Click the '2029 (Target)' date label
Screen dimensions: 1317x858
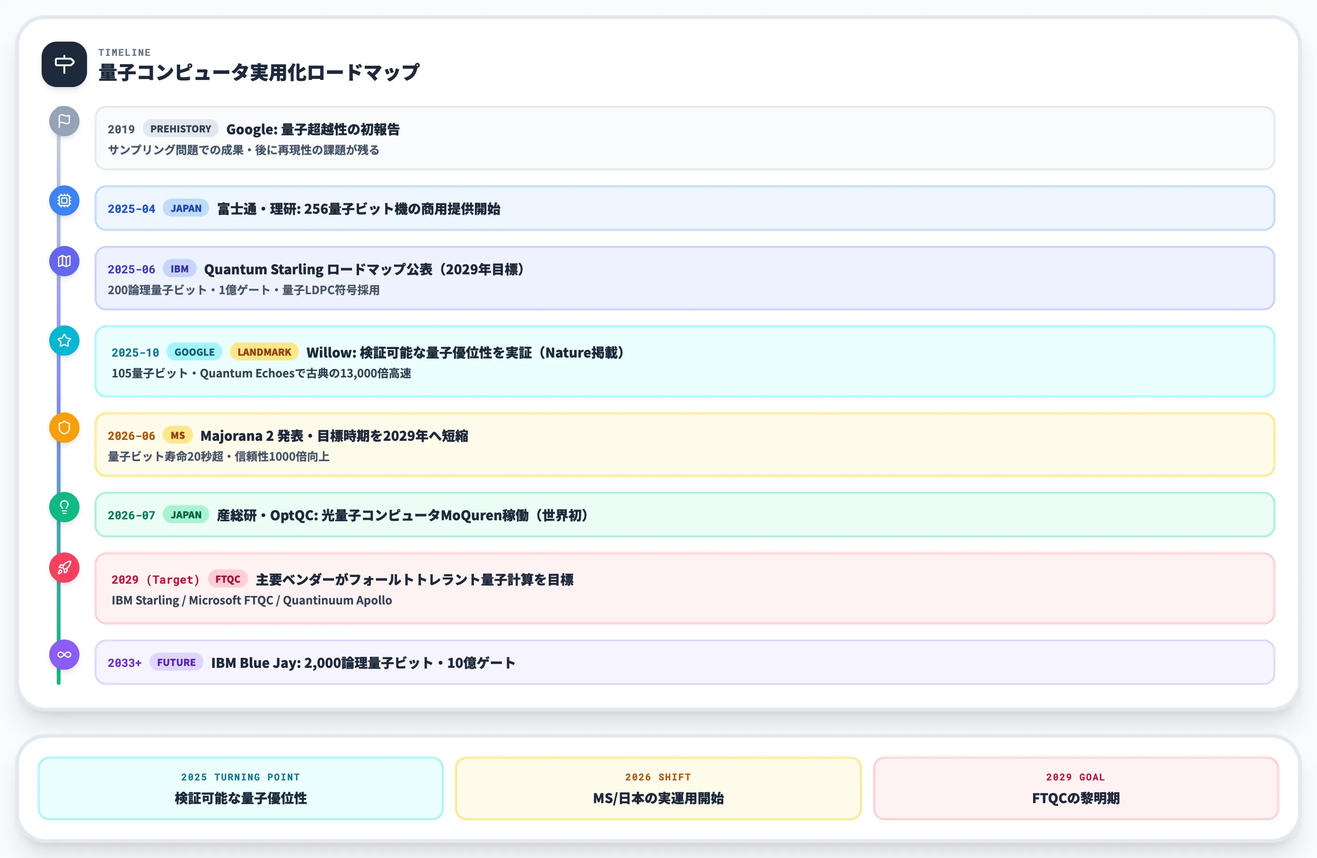coord(156,580)
